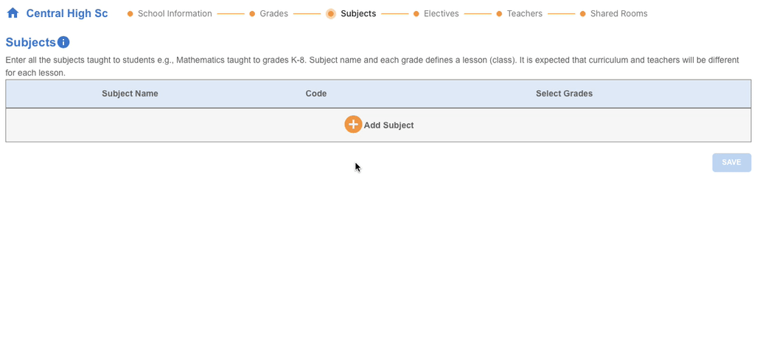Open the Subjects step label
This screenshot has width=760, height=354.
358,13
